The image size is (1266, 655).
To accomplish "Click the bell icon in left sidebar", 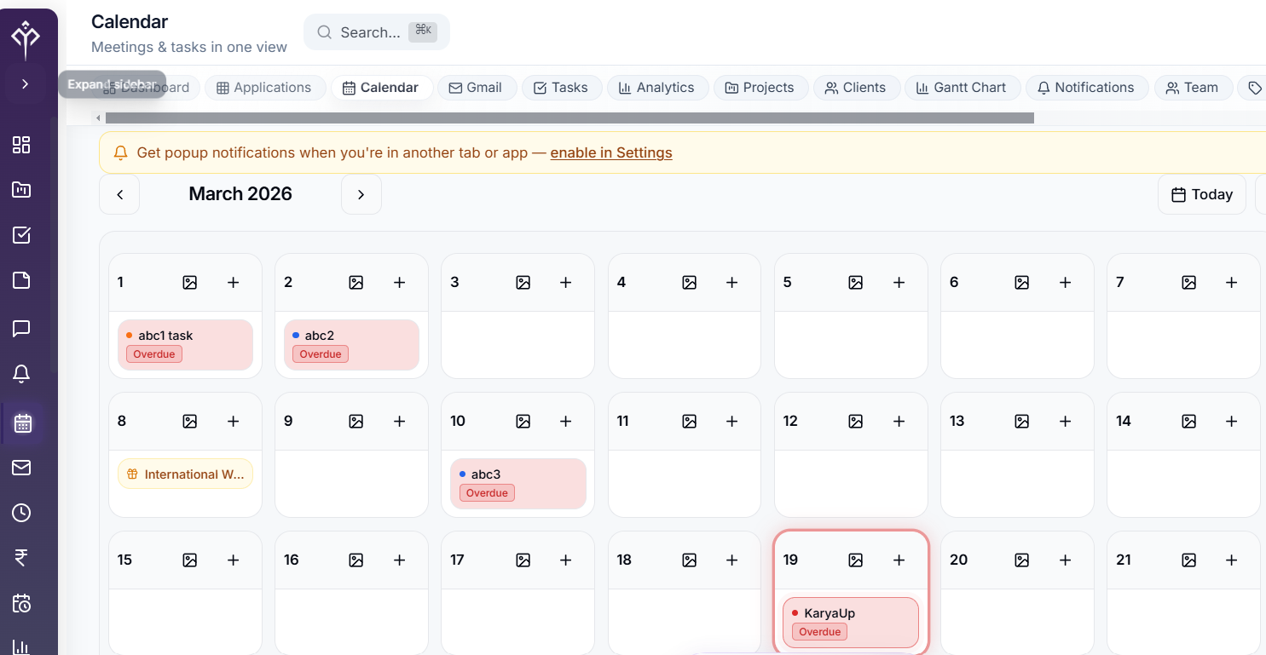I will pos(22,373).
